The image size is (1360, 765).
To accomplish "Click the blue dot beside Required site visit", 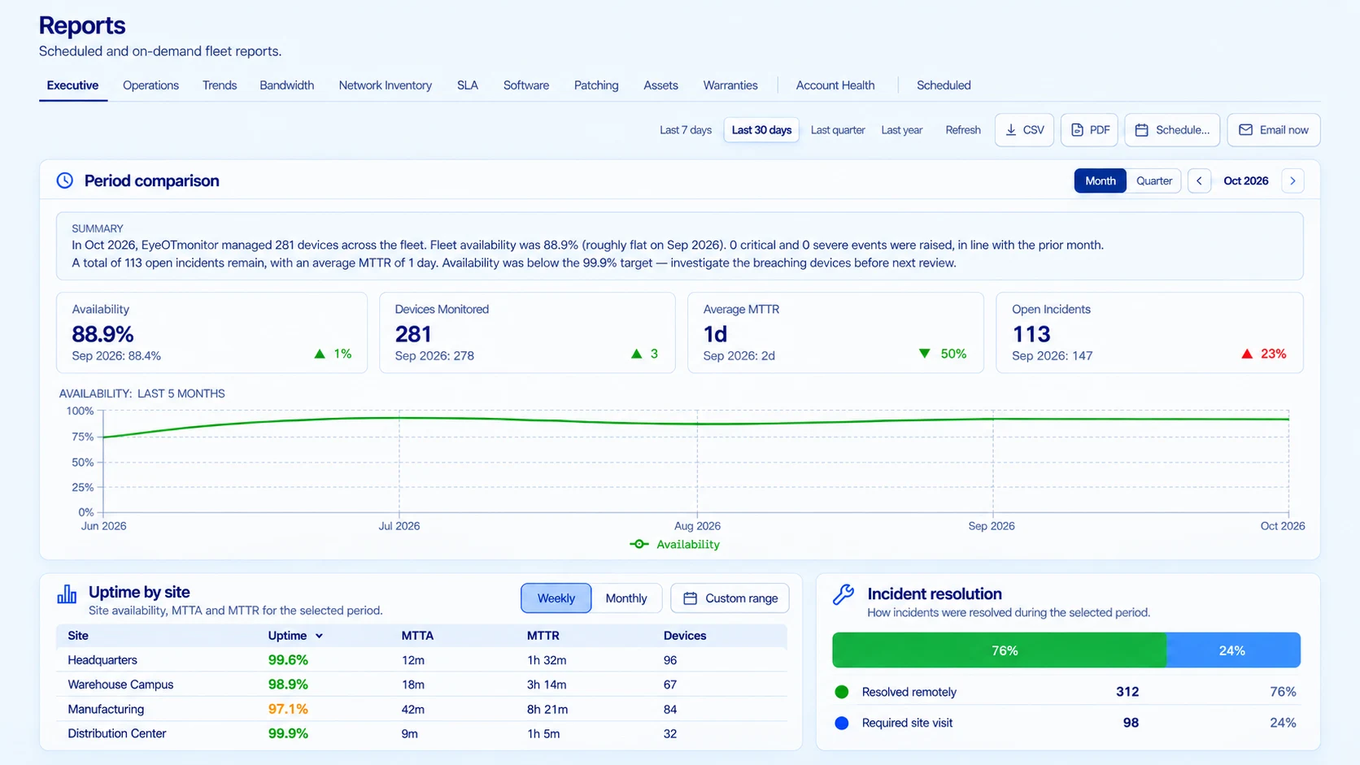I will pyautogui.click(x=842, y=723).
